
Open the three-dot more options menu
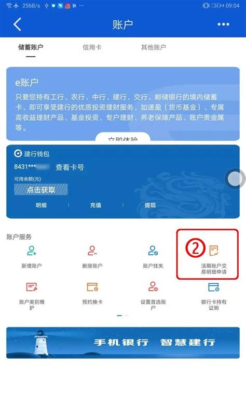[223, 24]
